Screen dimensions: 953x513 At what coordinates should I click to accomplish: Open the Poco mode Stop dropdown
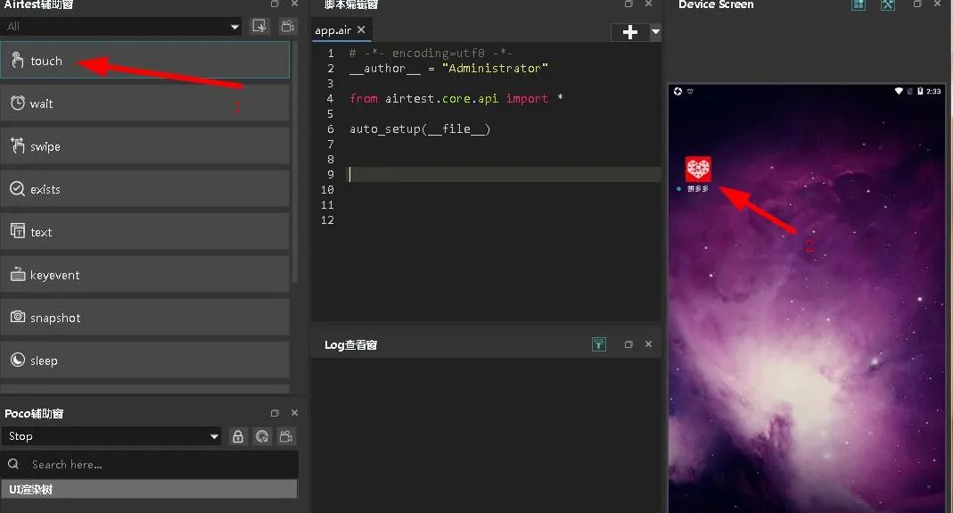pos(111,435)
